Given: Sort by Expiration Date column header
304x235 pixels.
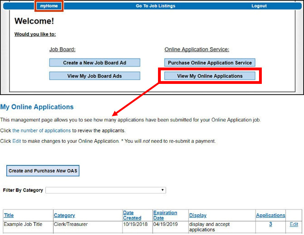Looking at the screenshot, I should pyautogui.click(x=165, y=215).
